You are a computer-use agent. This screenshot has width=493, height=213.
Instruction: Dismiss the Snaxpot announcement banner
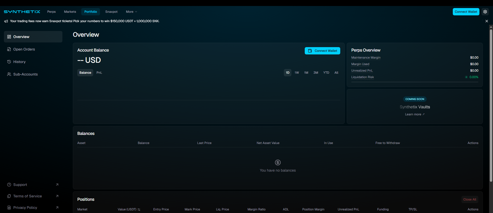(x=487, y=21)
